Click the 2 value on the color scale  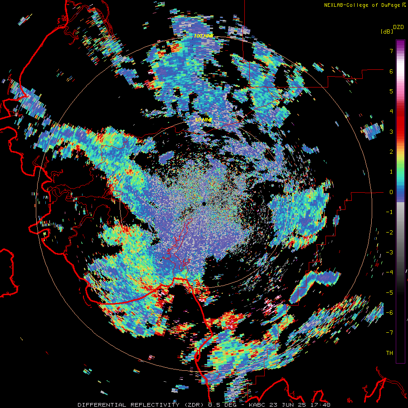(391, 152)
